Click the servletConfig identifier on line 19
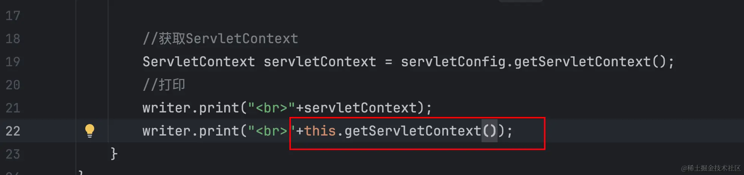This screenshot has width=744, height=175. pos(453,62)
